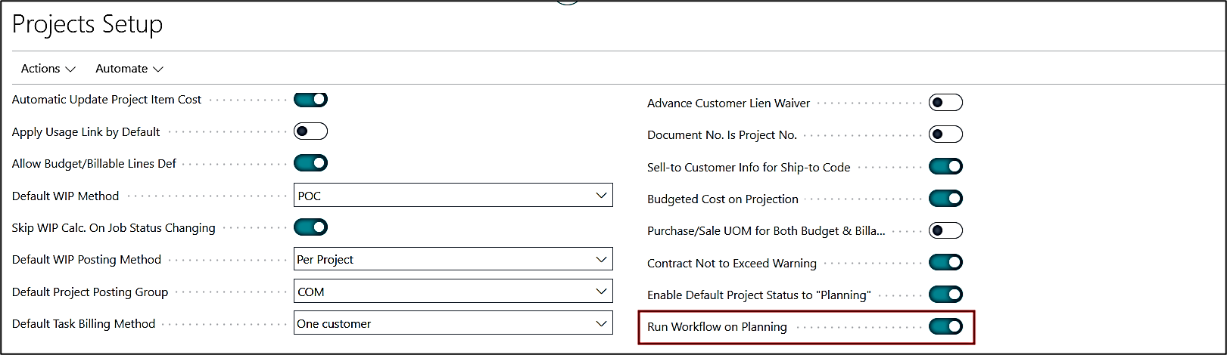1227x355 pixels.
Task: Click the Default WIP Method field label
Action: [x=66, y=196]
